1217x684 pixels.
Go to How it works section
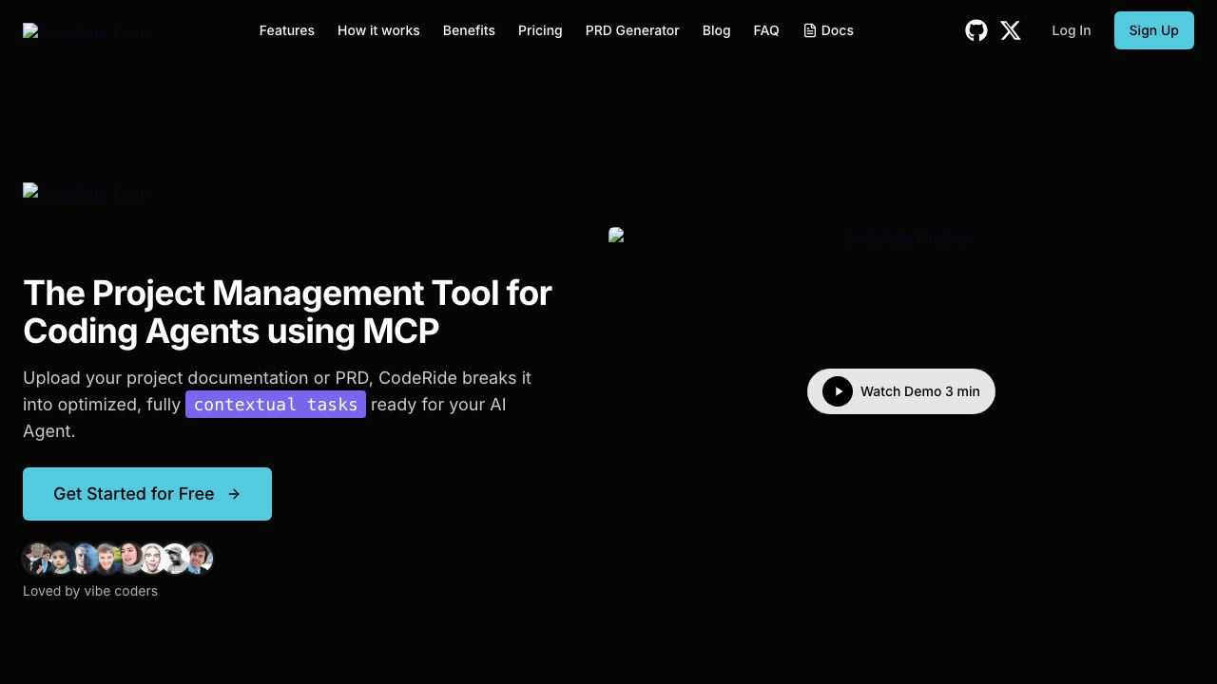tap(378, 30)
